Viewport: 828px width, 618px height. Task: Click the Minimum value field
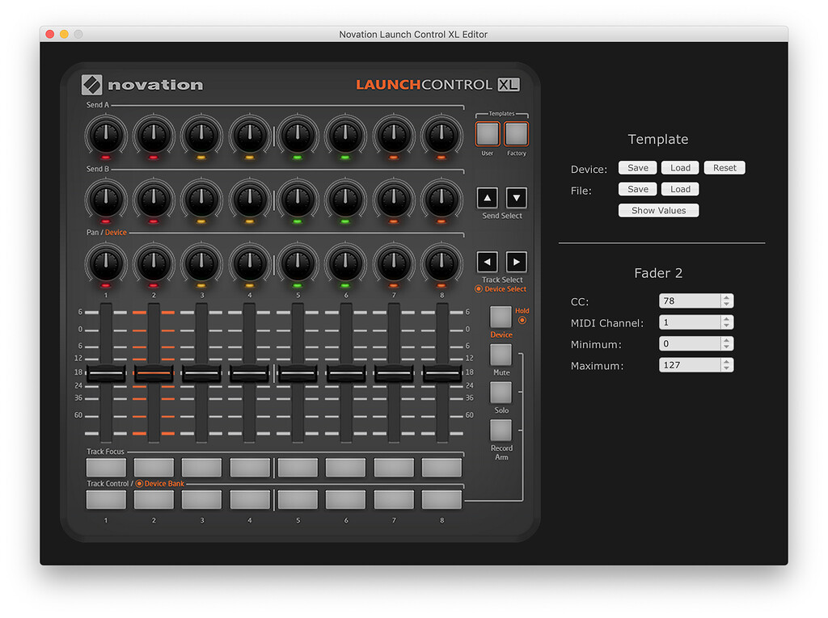(x=690, y=343)
